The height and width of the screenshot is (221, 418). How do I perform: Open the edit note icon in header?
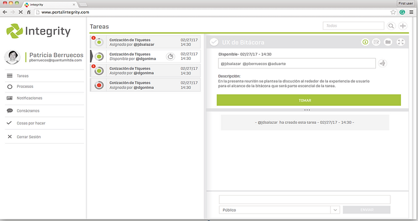pyautogui.click(x=376, y=42)
